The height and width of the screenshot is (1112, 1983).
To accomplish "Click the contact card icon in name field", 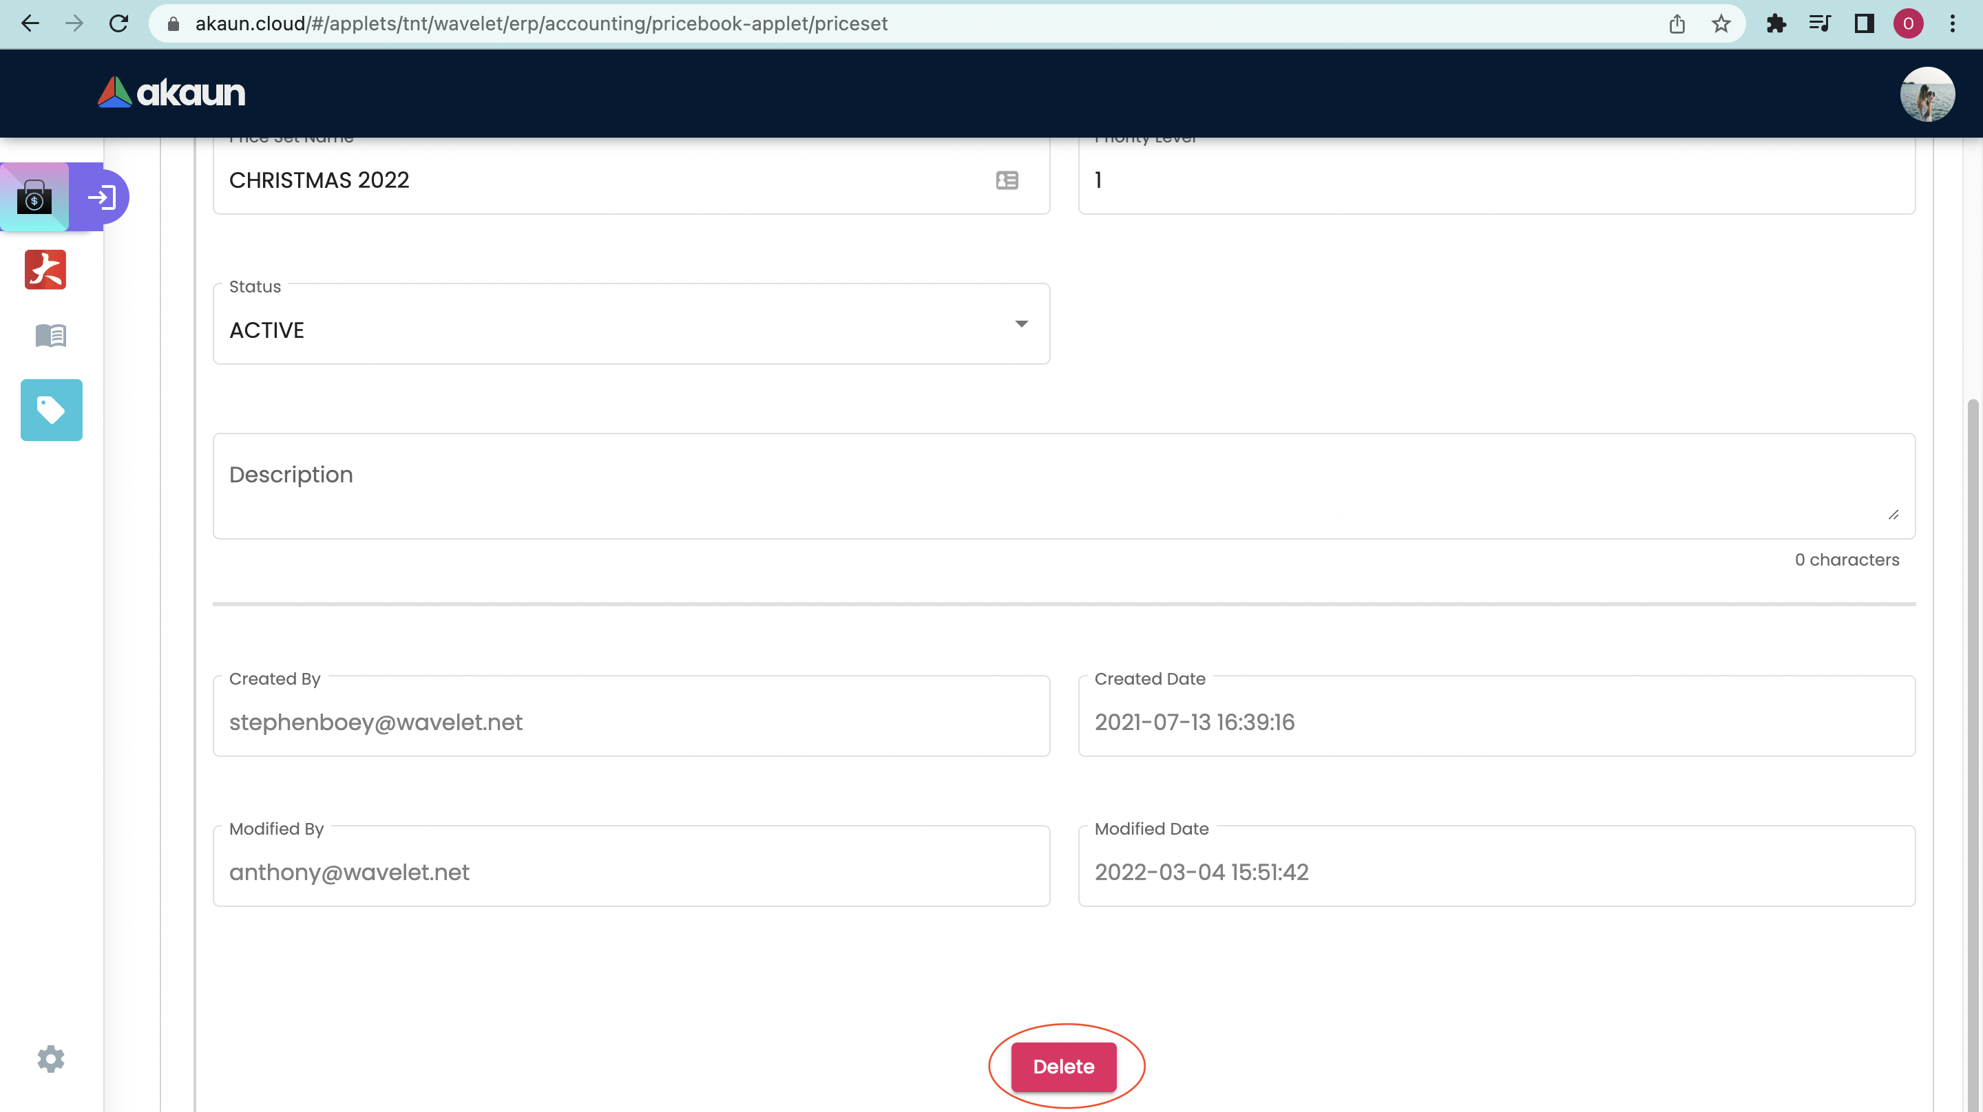I will tap(1007, 180).
